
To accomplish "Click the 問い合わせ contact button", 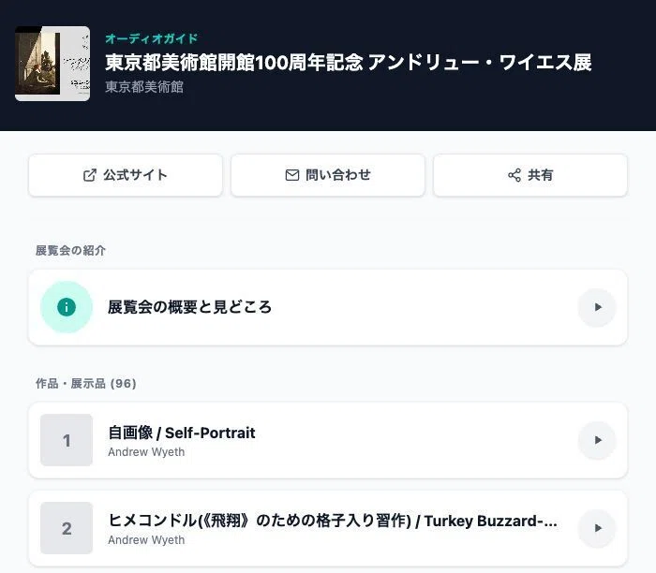I will click(x=328, y=175).
